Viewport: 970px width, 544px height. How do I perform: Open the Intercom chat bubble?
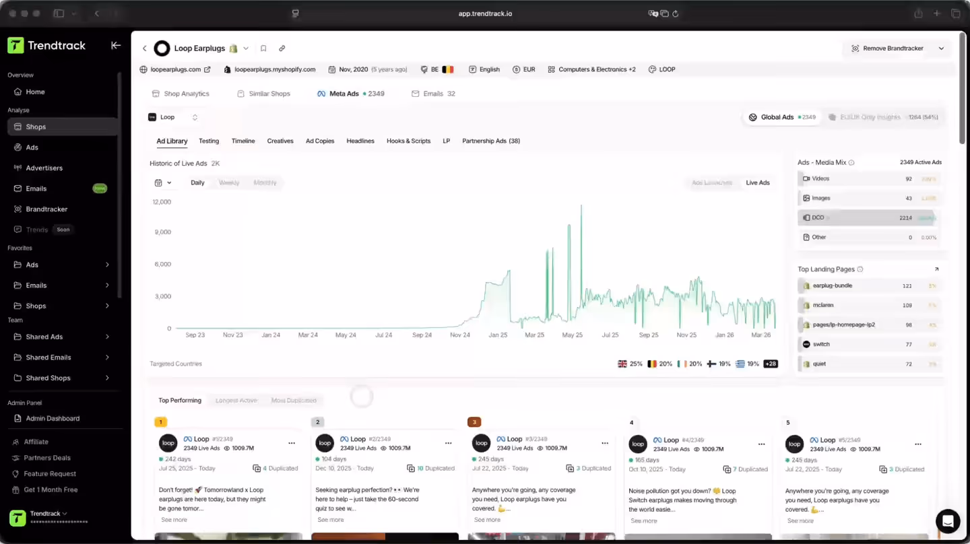coord(948,521)
